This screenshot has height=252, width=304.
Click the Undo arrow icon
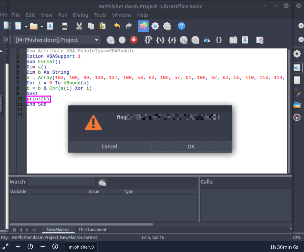pyautogui.click(x=117, y=26)
